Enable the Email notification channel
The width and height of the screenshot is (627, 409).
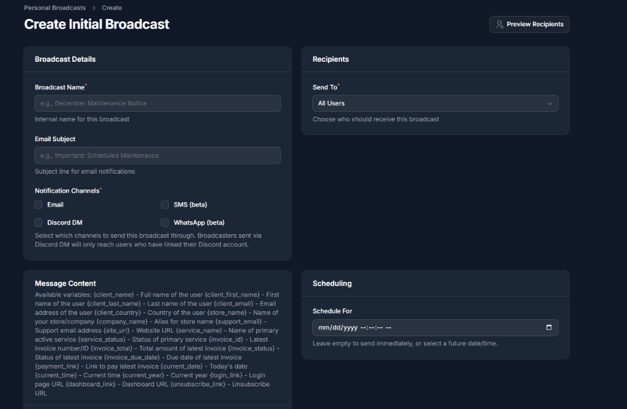pyautogui.click(x=38, y=204)
